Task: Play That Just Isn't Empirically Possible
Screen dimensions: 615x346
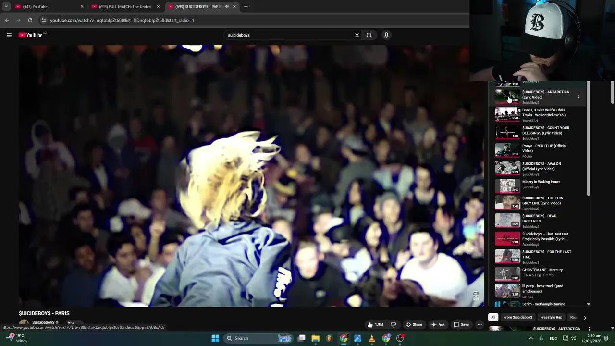Action: click(537, 239)
